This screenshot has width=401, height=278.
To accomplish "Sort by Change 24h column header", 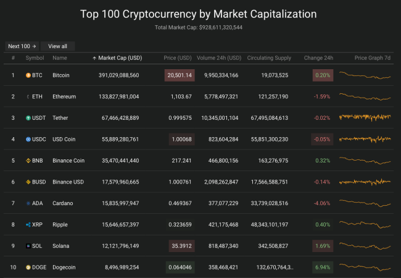I will 318,58.
